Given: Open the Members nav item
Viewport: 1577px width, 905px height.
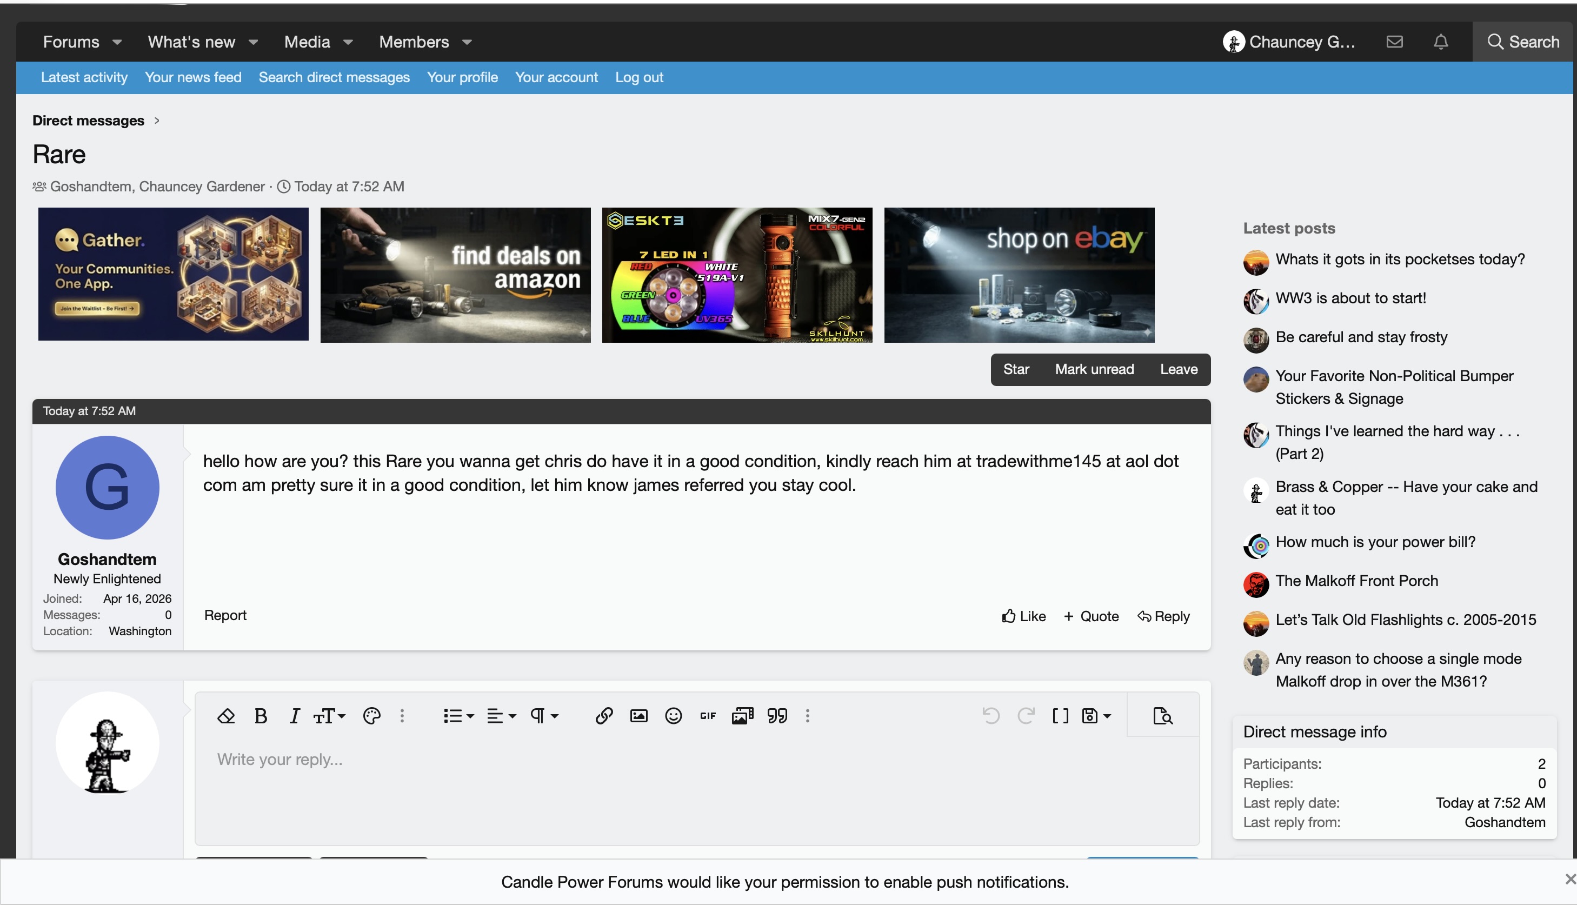Looking at the screenshot, I should pos(414,42).
